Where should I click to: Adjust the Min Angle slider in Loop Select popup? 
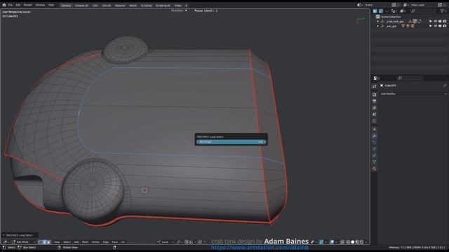pos(231,141)
